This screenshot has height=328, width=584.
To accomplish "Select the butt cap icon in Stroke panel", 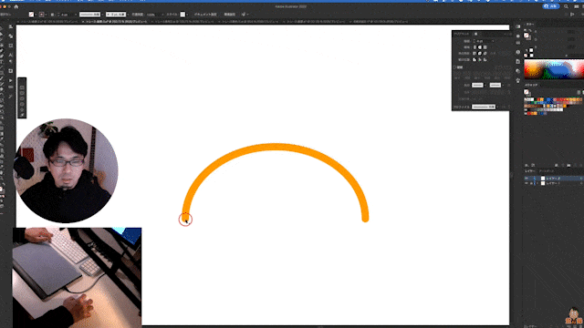I will (x=474, y=47).
